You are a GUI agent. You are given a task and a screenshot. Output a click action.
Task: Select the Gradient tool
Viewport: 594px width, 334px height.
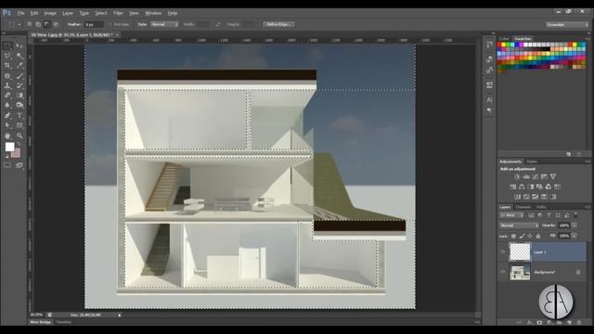pos(19,96)
